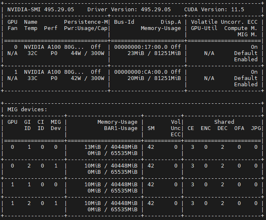Click the SM column header
The height and width of the screenshot is (220, 266).
click(151, 128)
